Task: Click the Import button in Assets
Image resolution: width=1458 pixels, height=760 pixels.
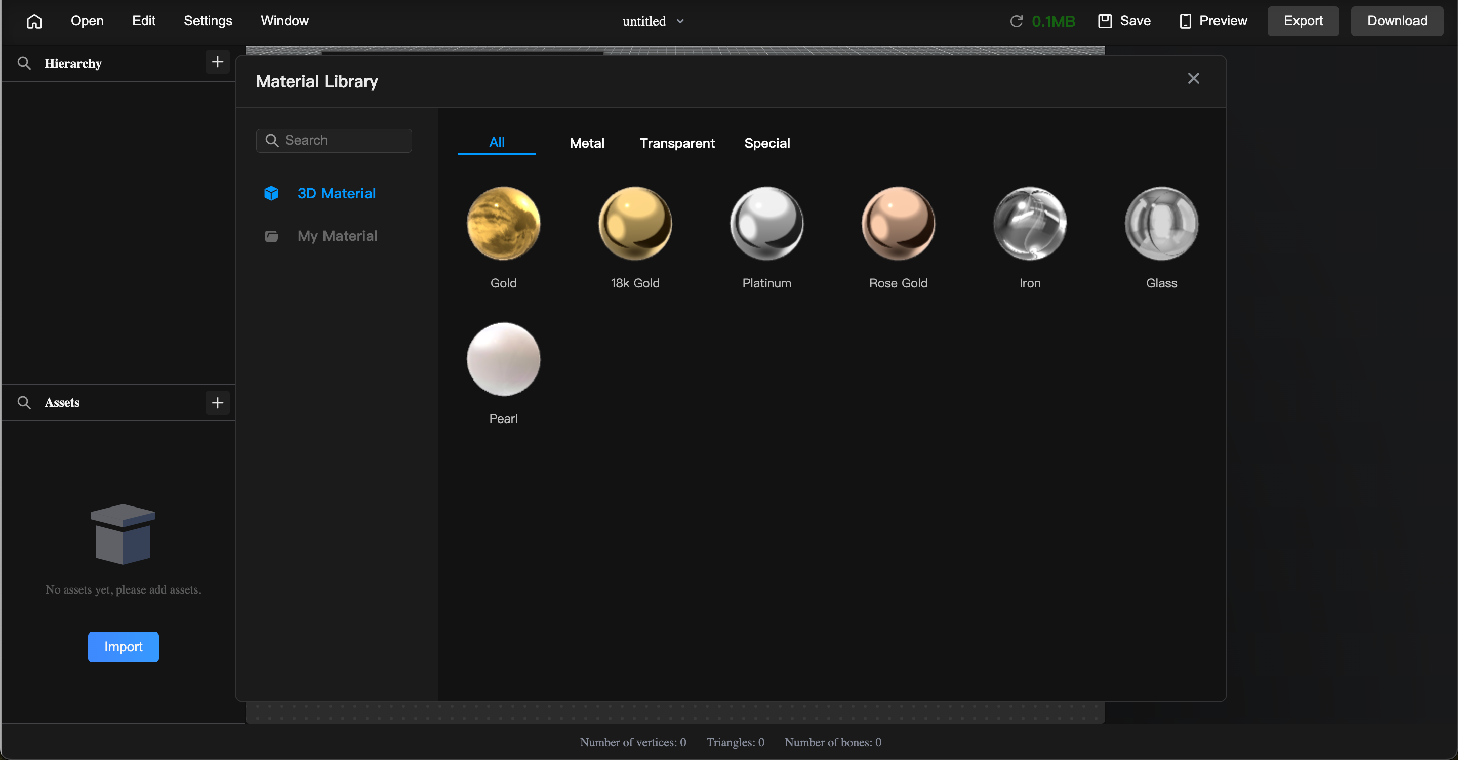Action: point(124,647)
